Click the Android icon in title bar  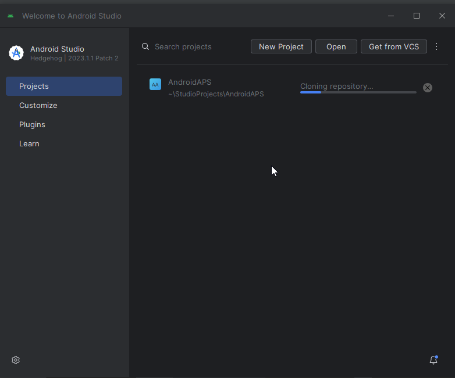click(x=10, y=16)
